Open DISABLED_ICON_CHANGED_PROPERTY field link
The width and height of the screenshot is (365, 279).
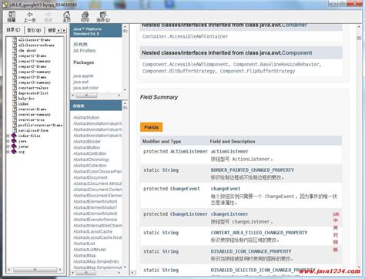click(x=251, y=251)
